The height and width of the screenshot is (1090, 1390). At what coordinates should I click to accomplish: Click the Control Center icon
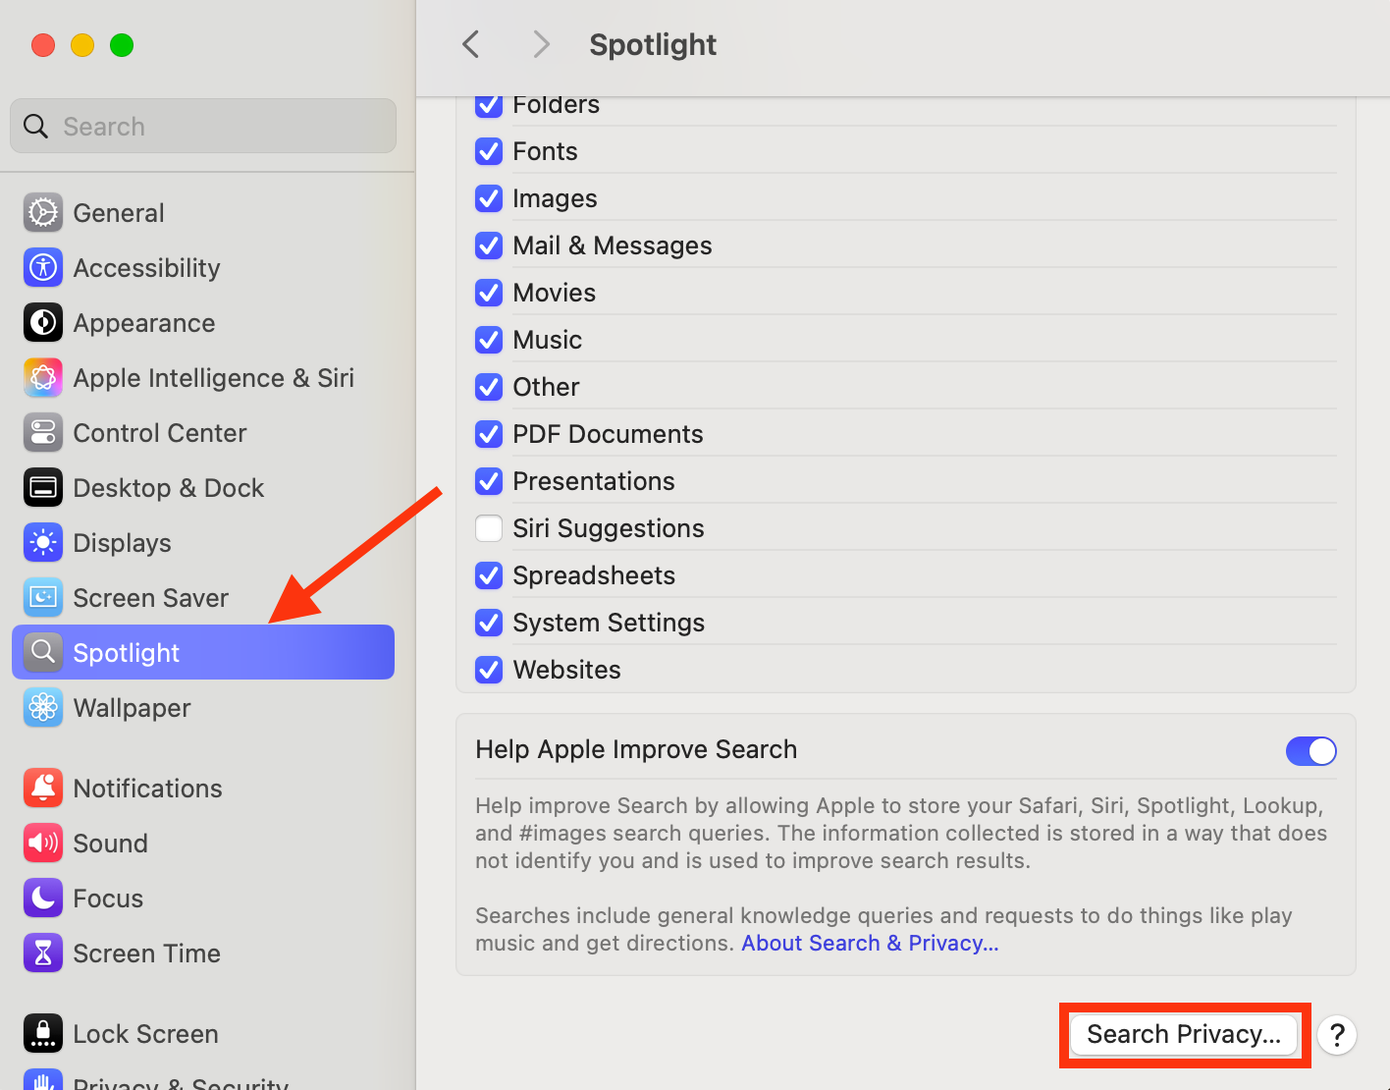tap(42, 432)
